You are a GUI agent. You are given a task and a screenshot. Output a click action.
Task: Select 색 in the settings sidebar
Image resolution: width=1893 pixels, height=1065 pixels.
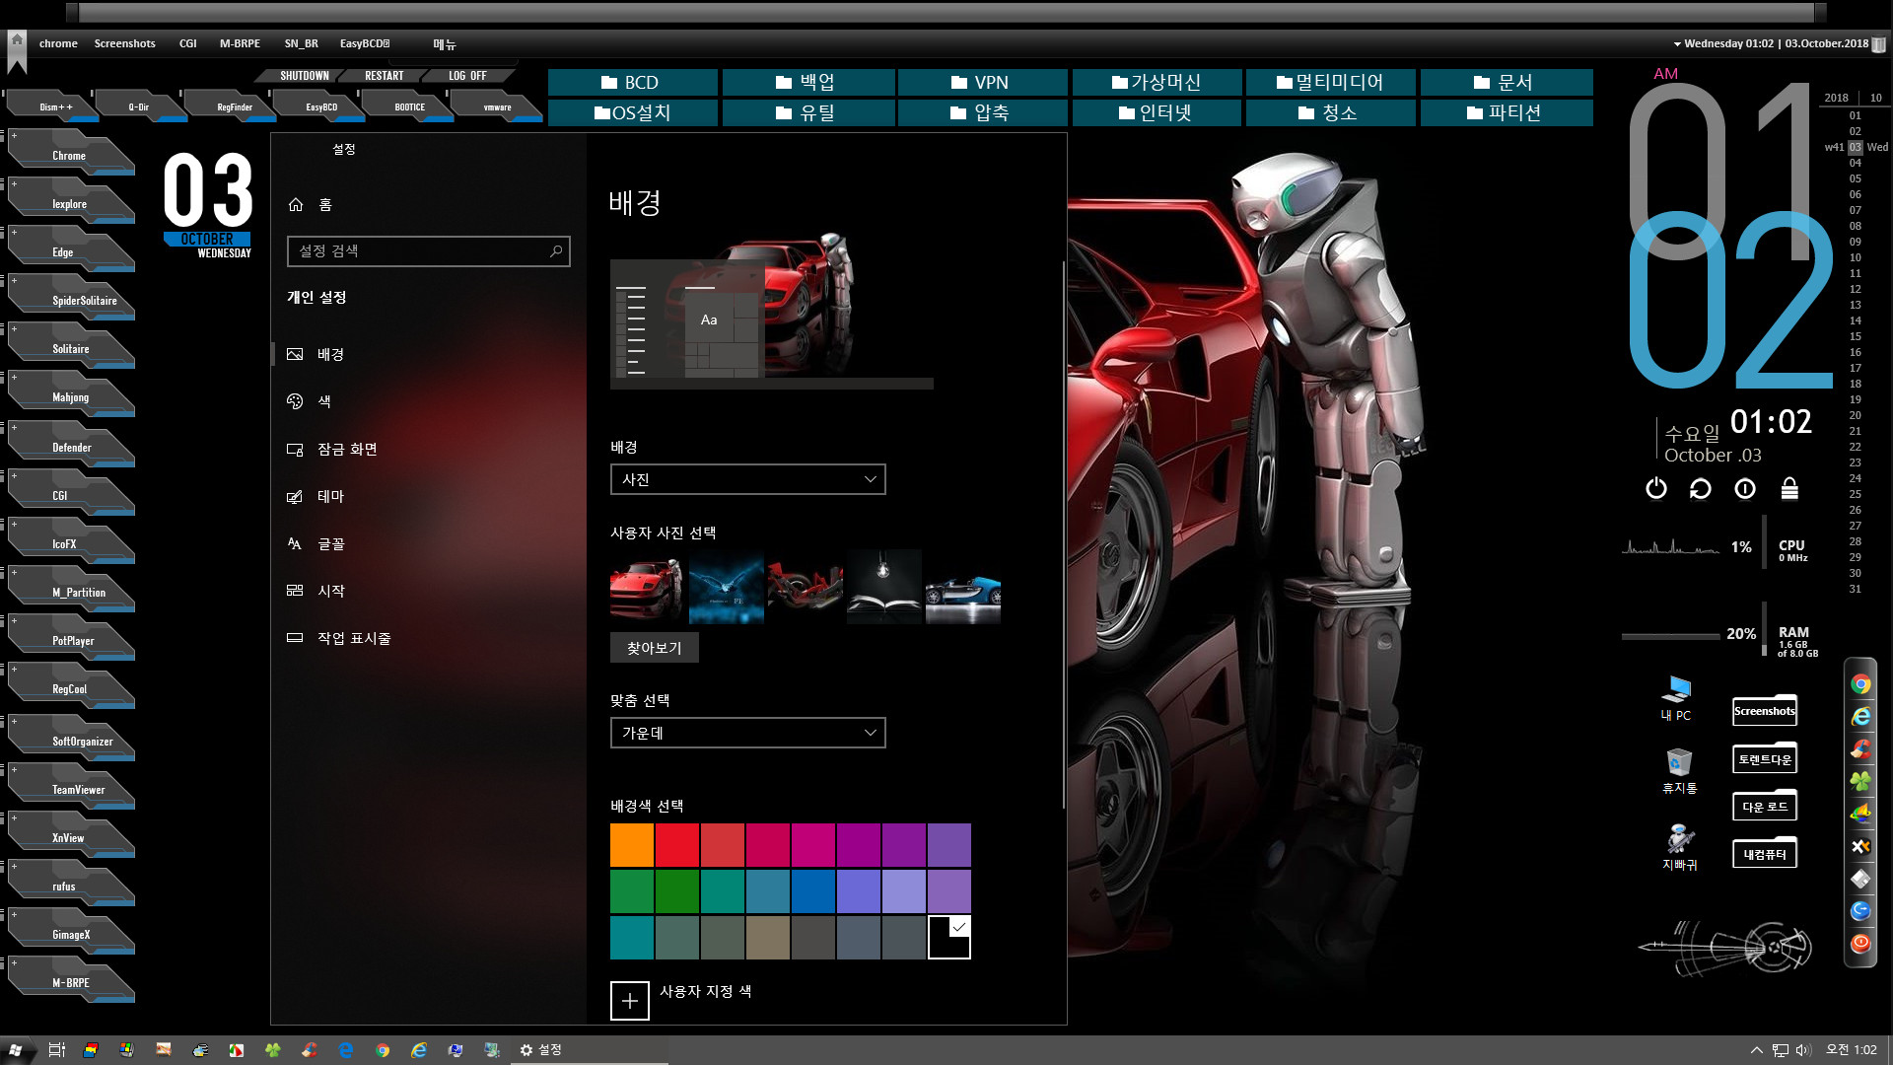[429, 401]
